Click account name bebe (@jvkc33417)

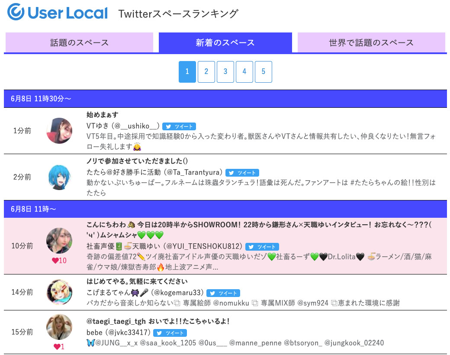[119, 332]
